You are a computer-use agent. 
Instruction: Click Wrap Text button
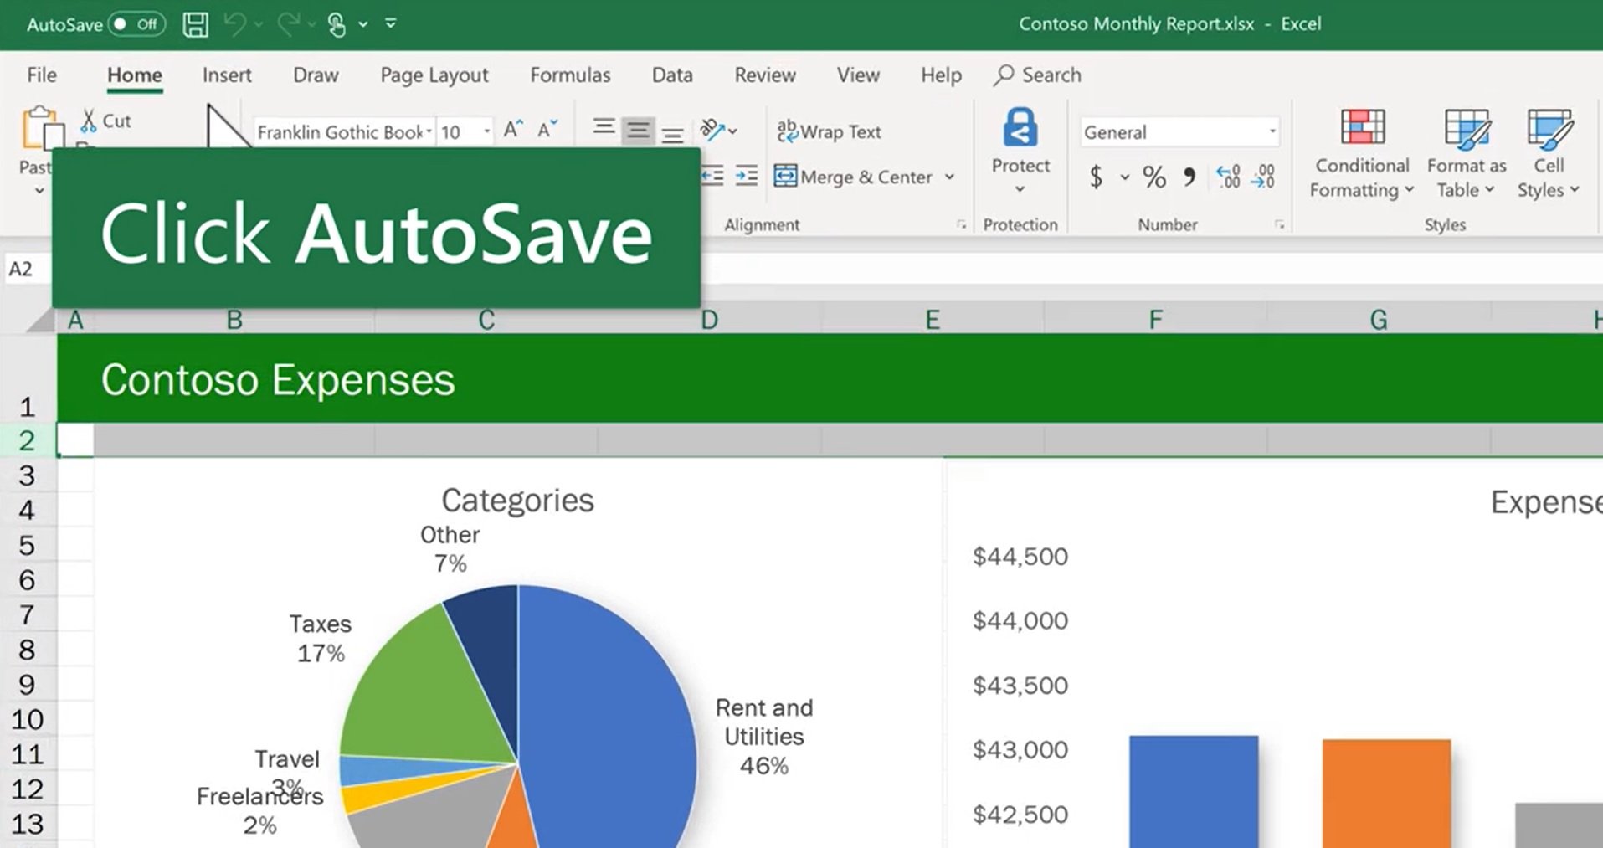829,131
